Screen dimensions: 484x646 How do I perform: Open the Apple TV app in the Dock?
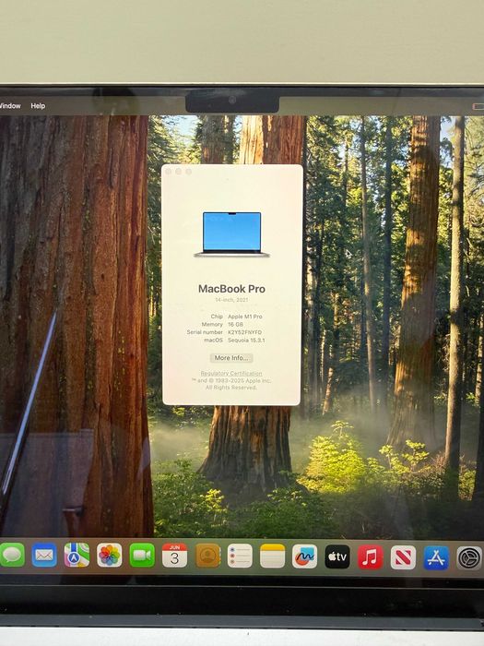(x=337, y=556)
